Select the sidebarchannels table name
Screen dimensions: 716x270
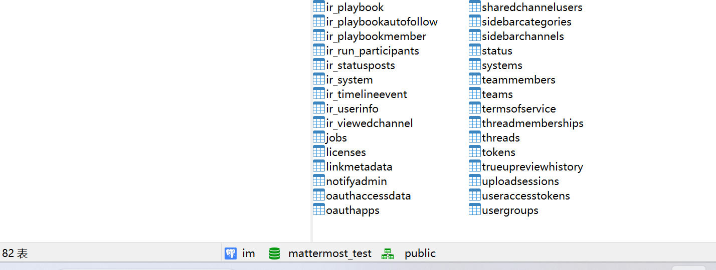(x=523, y=36)
